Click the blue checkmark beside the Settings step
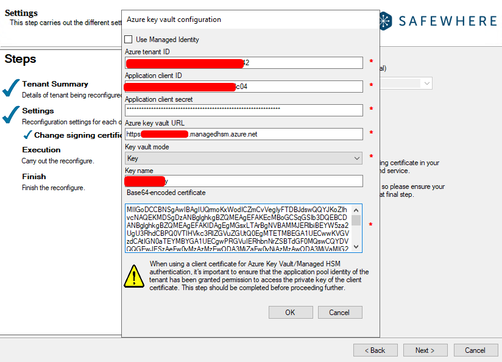The image size is (502, 362). (x=11, y=114)
